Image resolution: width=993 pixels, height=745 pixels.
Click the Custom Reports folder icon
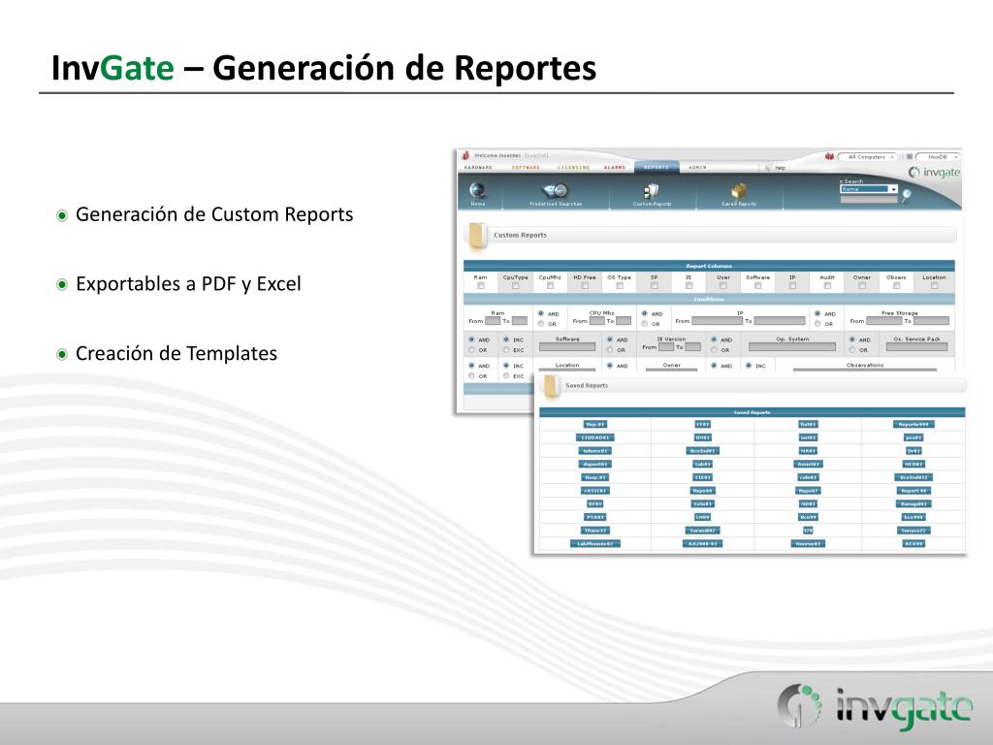tap(478, 237)
